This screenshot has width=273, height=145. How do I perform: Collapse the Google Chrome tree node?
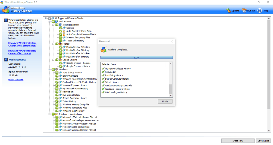click(x=54, y=60)
